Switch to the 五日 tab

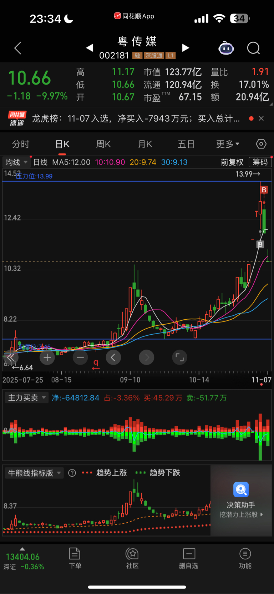point(186,144)
